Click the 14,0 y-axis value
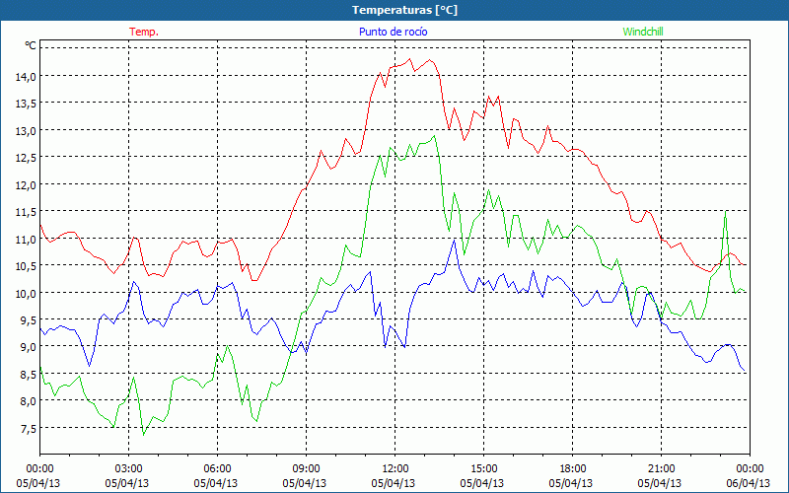This screenshot has width=789, height=493. click(x=26, y=77)
